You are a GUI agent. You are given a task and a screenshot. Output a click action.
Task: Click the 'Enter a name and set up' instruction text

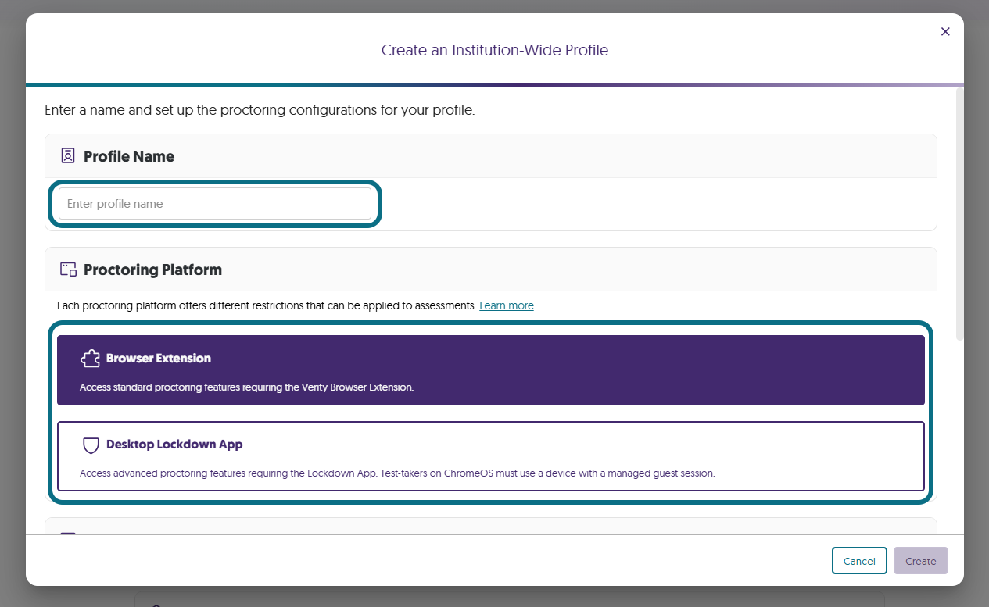260,110
